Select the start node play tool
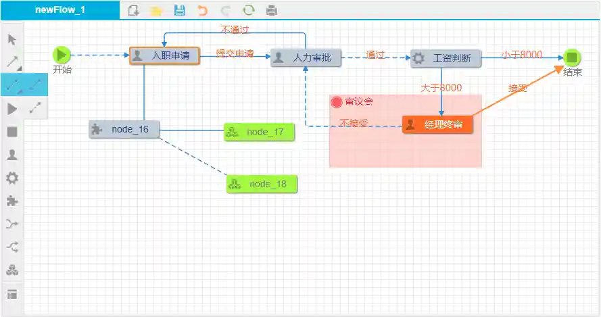Screen dimensions: 601x317 tap(12, 108)
